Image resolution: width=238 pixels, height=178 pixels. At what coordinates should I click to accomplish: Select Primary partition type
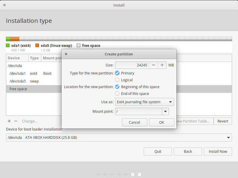(x=117, y=73)
